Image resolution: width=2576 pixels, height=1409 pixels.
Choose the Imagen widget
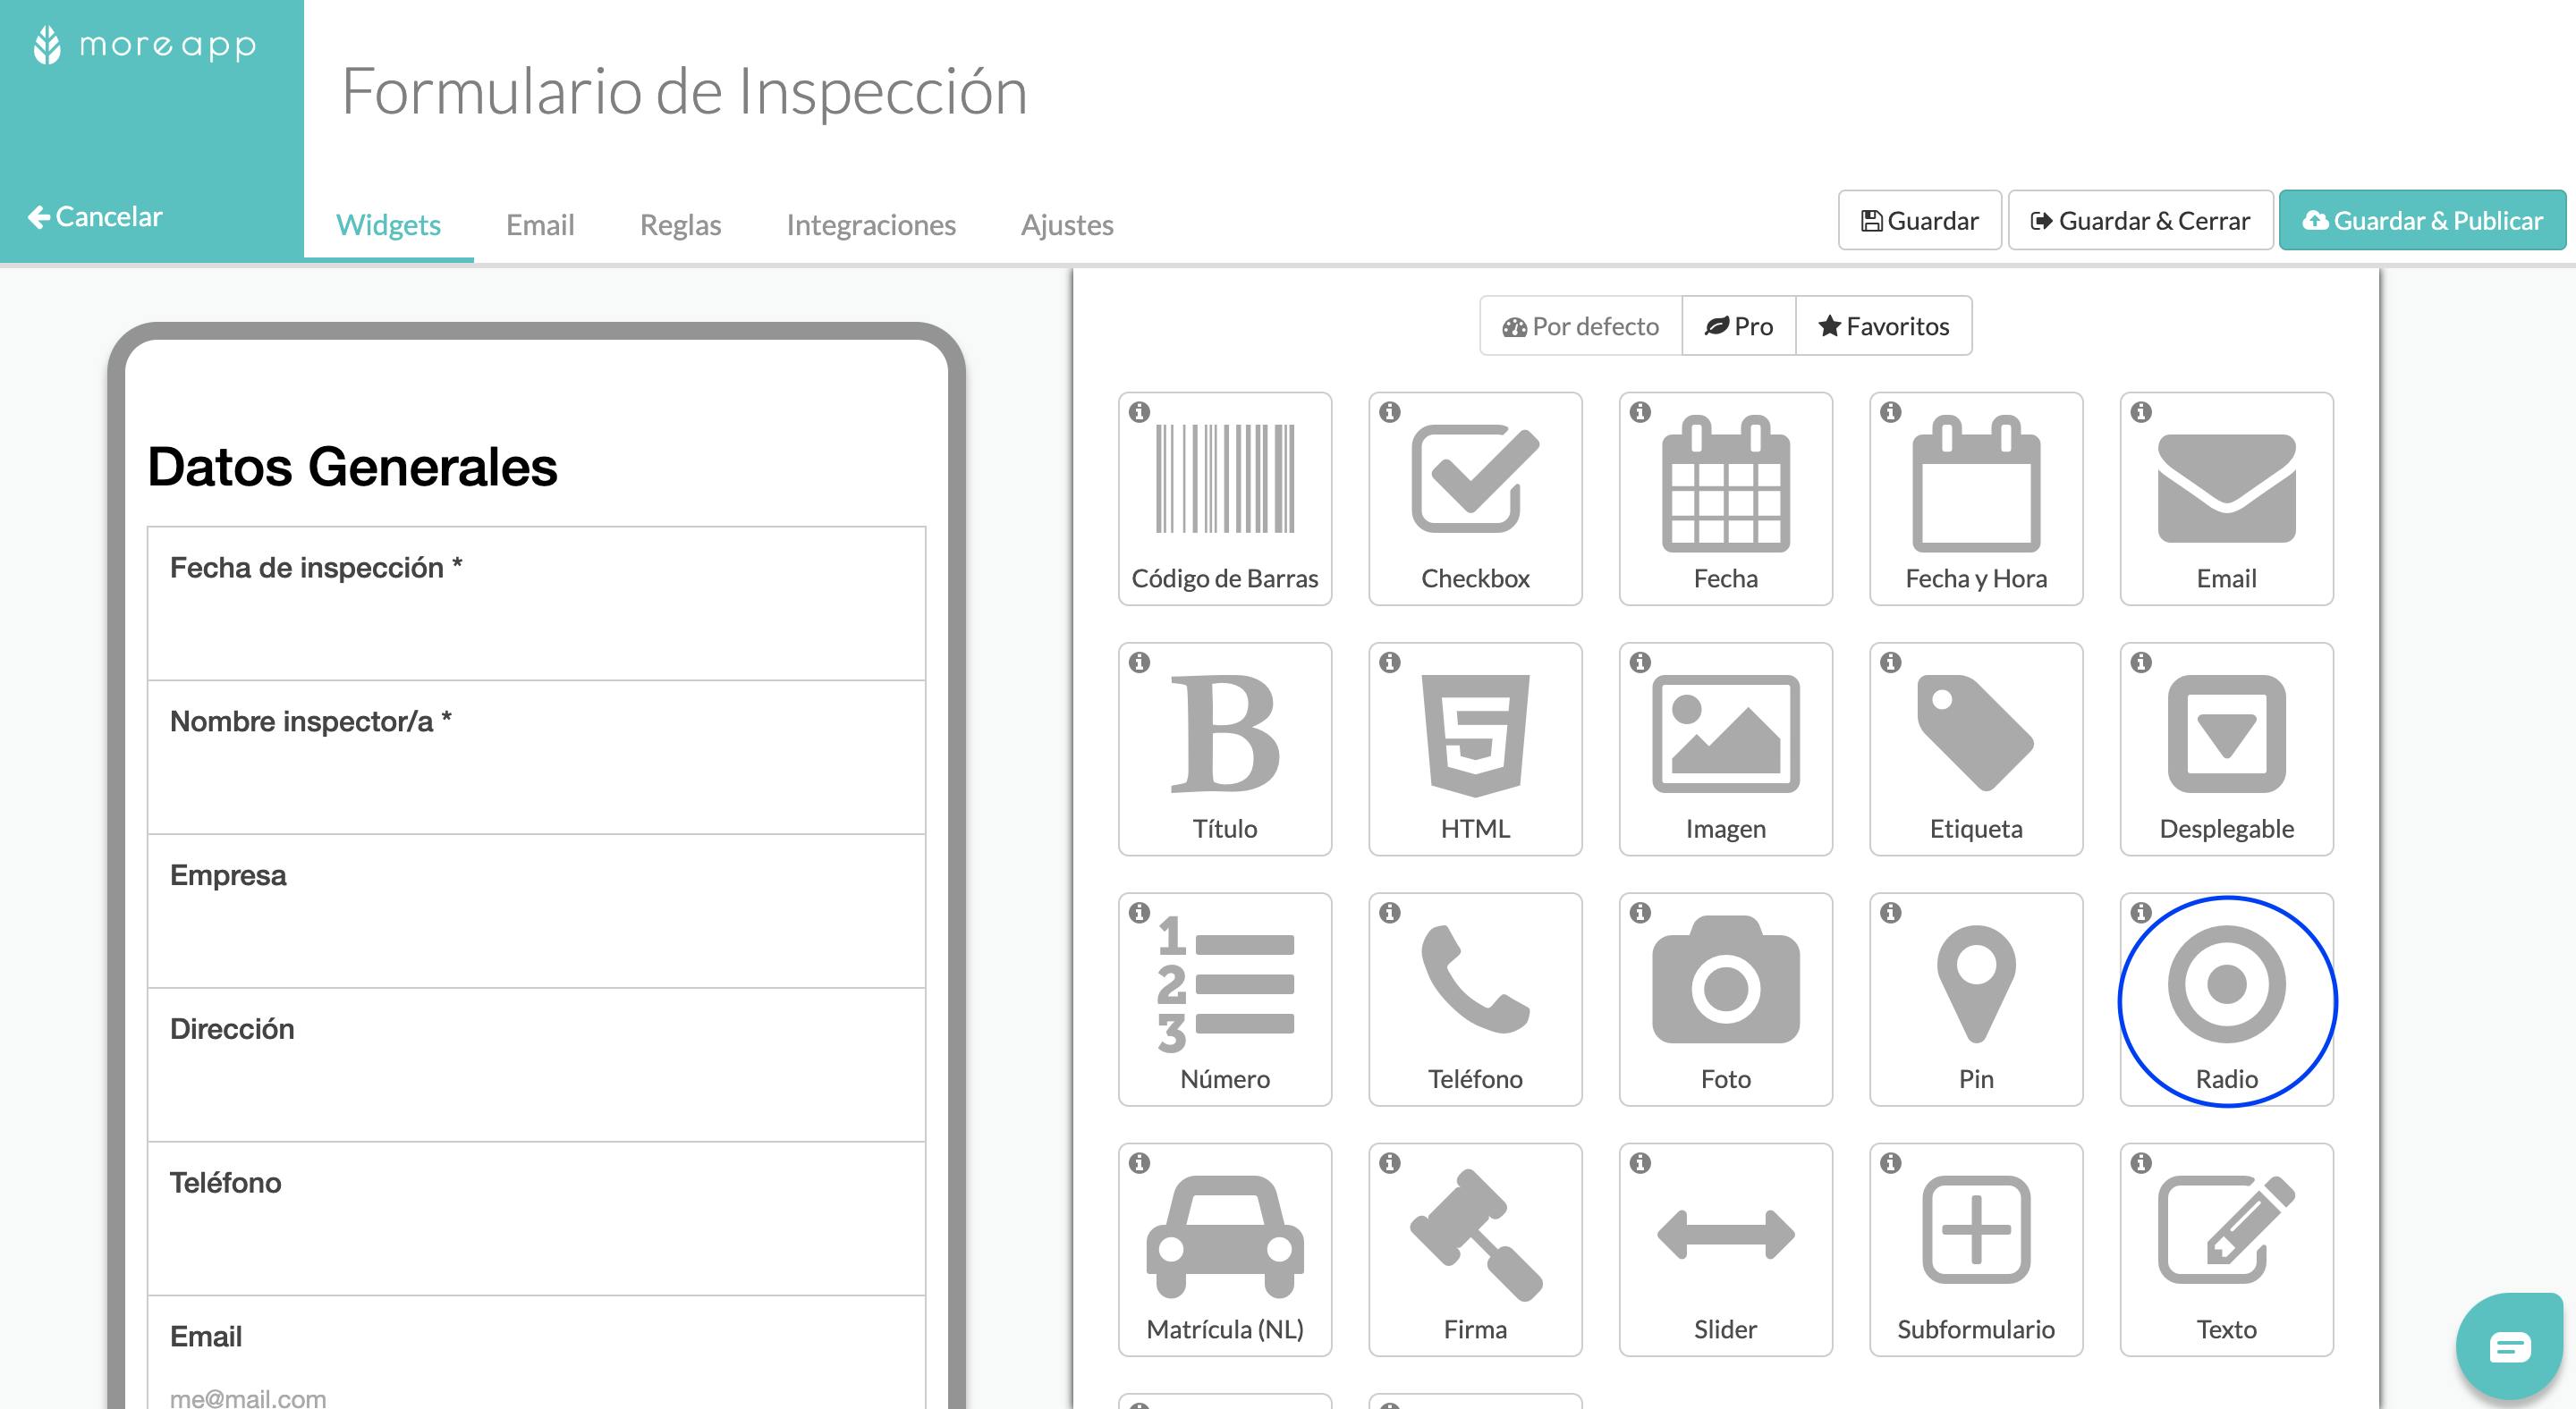[1726, 749]
